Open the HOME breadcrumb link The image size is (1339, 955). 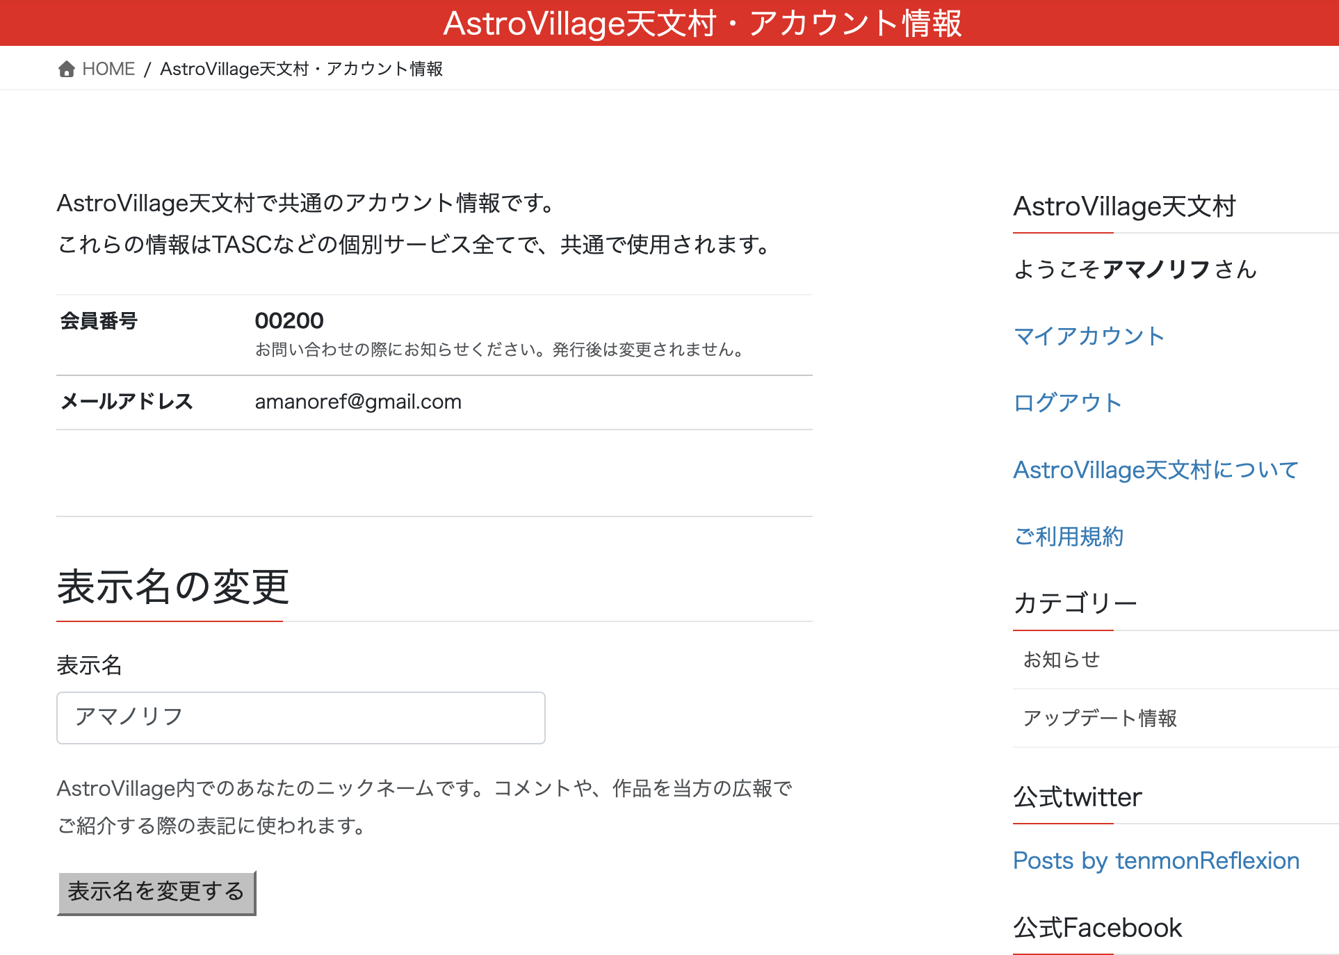[x=108, y=69]
